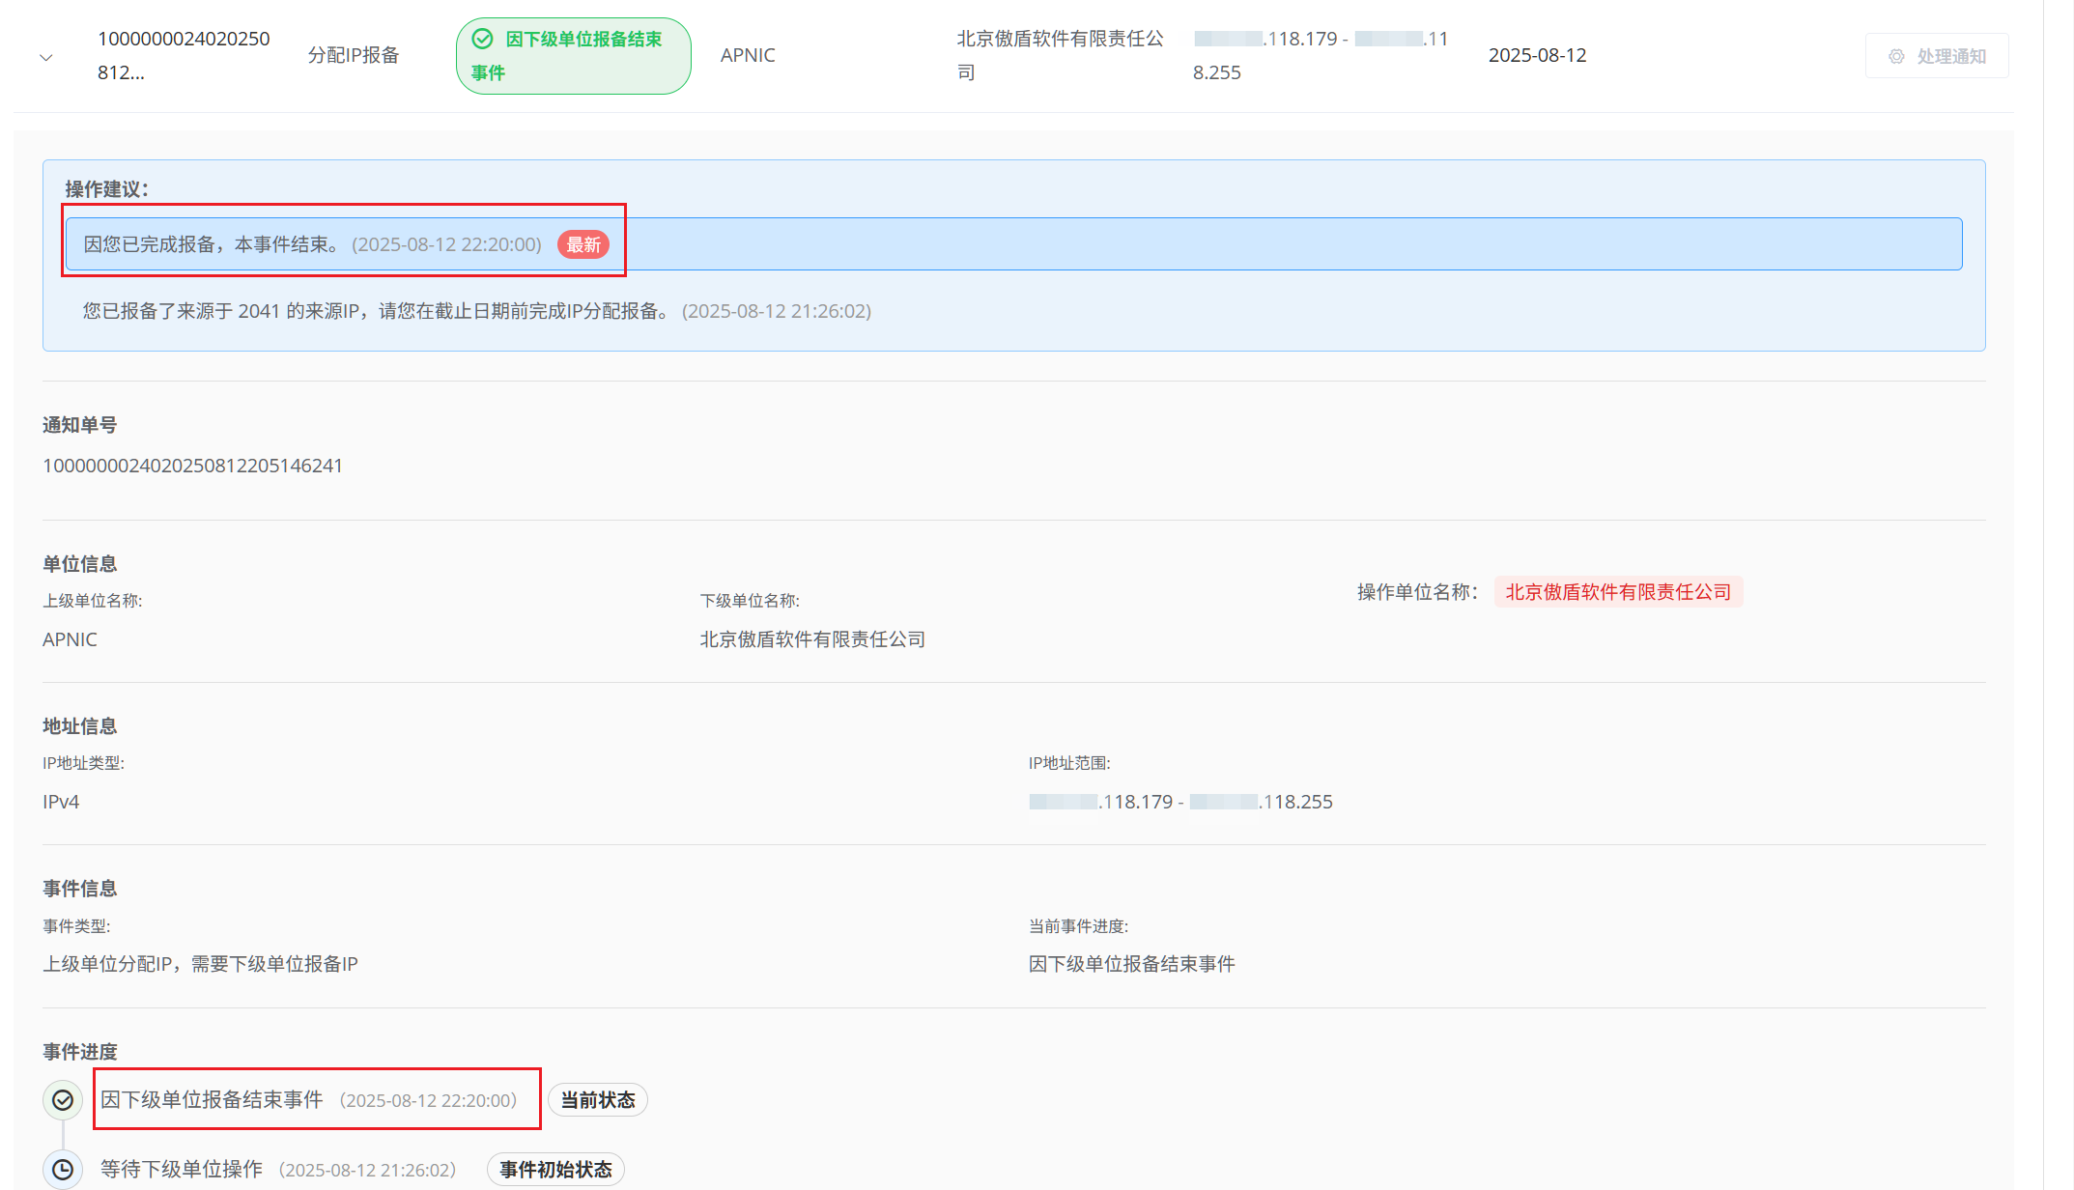Image resolution: width=2074 pixels, height=1190 pixels.
Task: Click the truncated ticket number 1000000024020250 812...
Action: (183, 55)
